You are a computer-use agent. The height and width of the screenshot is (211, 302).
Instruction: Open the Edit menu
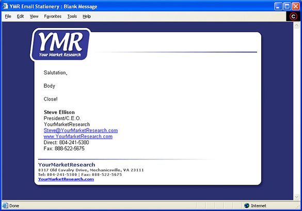[x=20, y=17]
